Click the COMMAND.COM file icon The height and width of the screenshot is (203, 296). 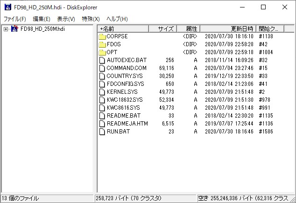pos(102,68)
